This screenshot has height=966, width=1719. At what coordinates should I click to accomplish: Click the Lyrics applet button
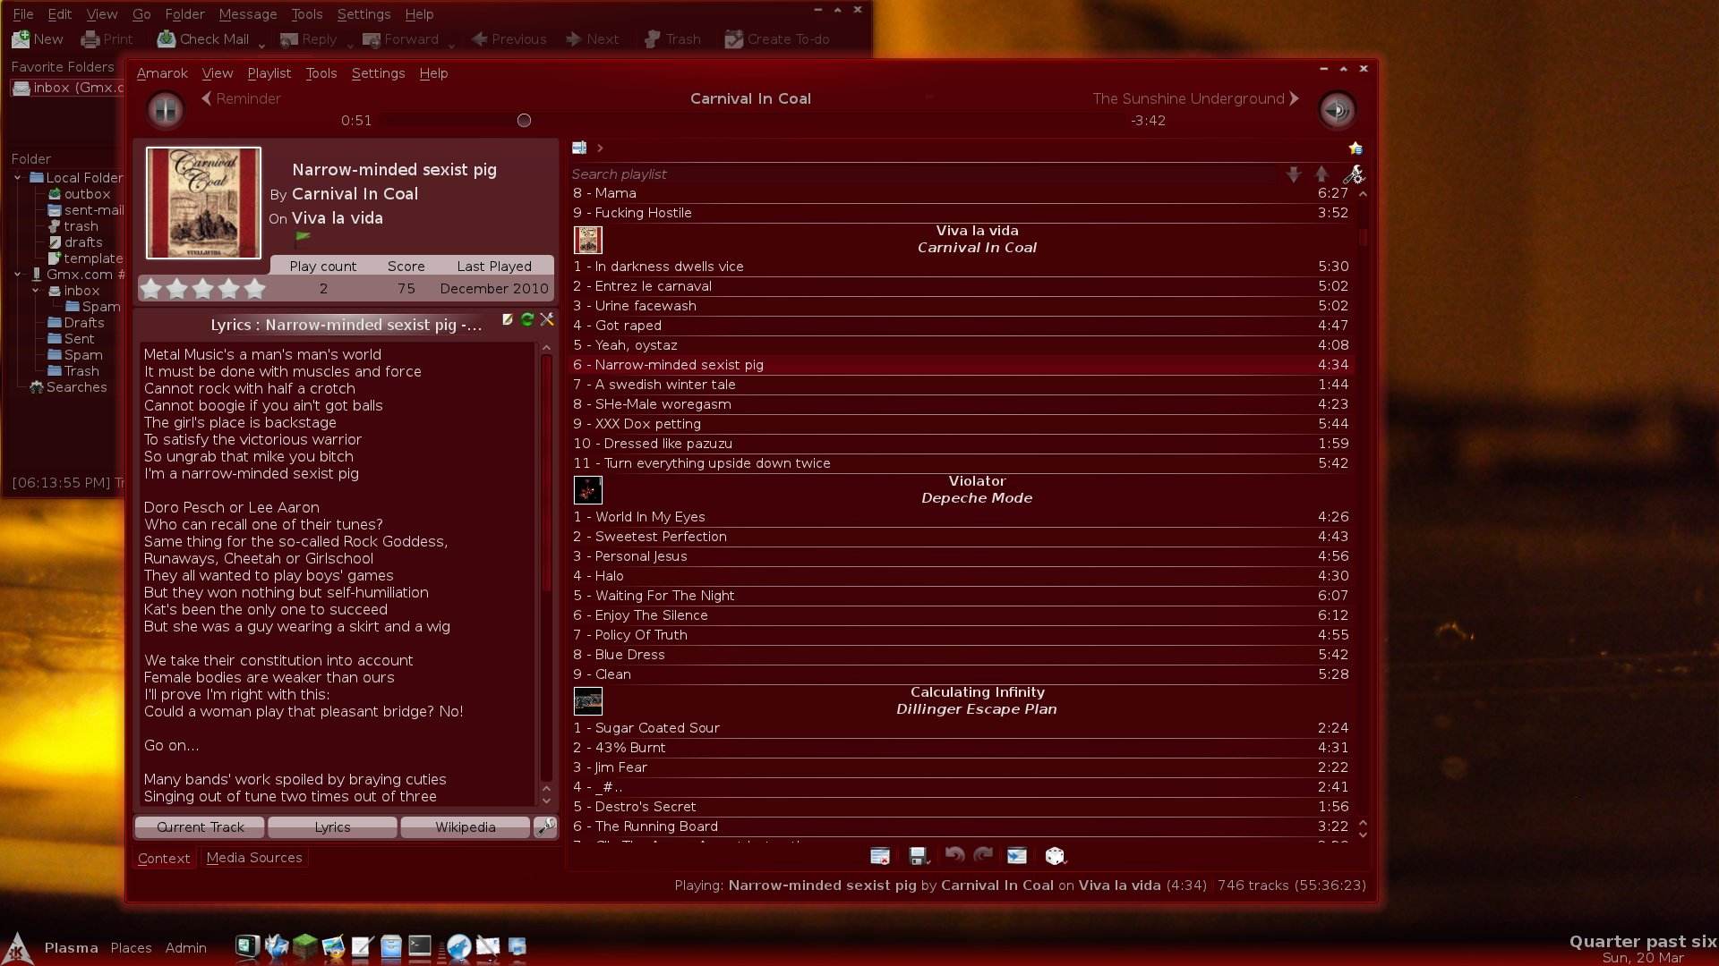point(332,826)
